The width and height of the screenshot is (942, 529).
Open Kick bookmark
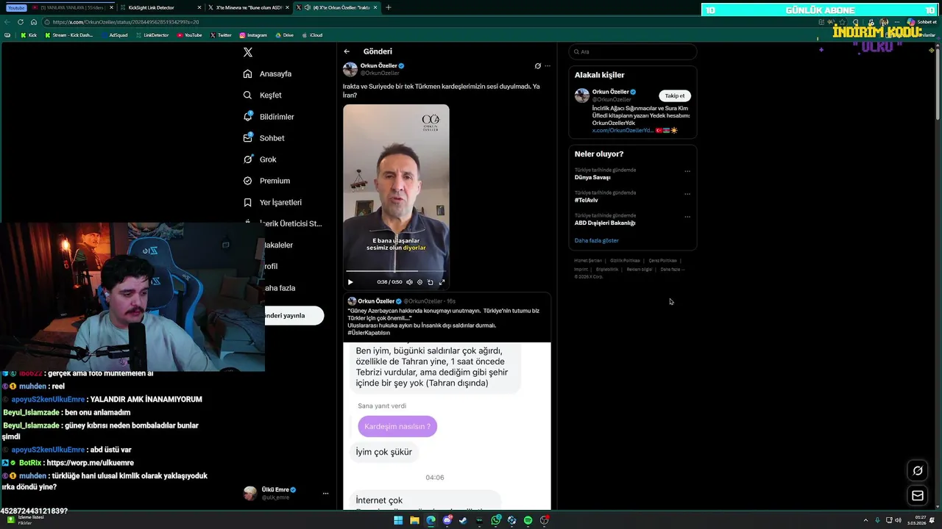[29, 35]
